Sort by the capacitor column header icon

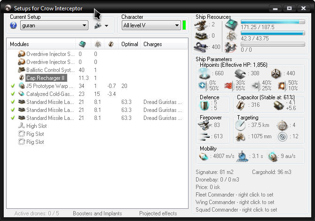[111, 44]
